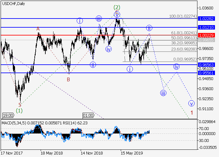Image resolution: width=219 pixels, height=157 pixels.
Task: Select the green (1) wave label
Action: (19, 111)
